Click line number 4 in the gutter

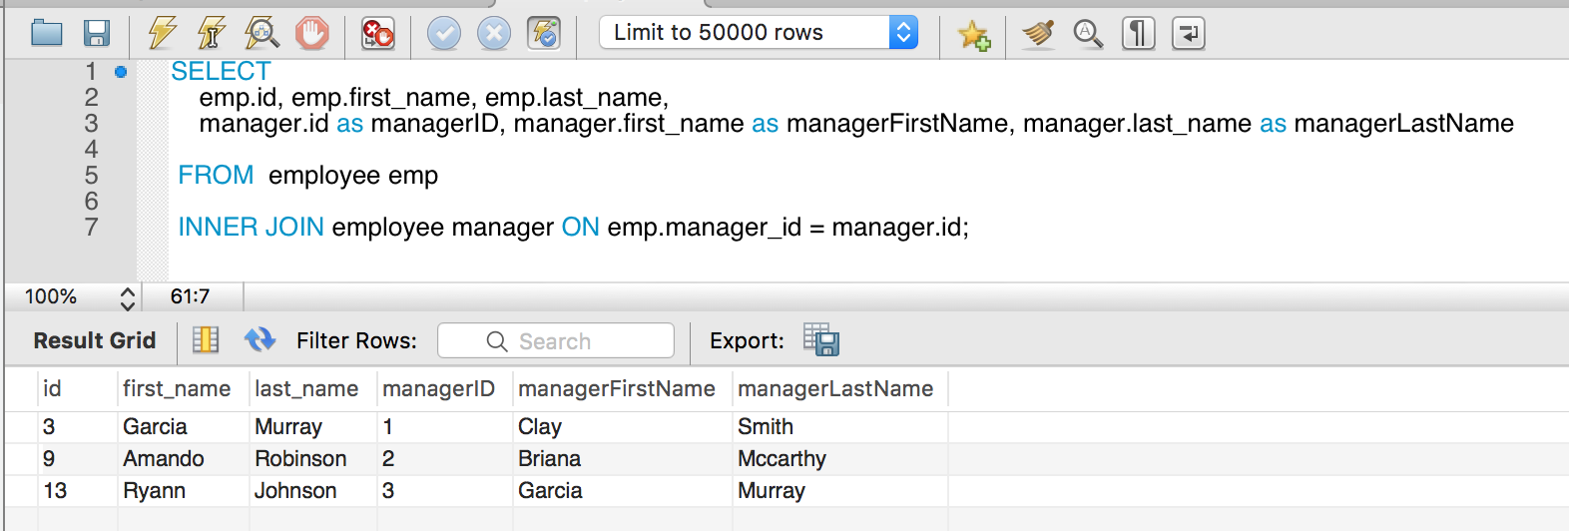tap(91, 150)
